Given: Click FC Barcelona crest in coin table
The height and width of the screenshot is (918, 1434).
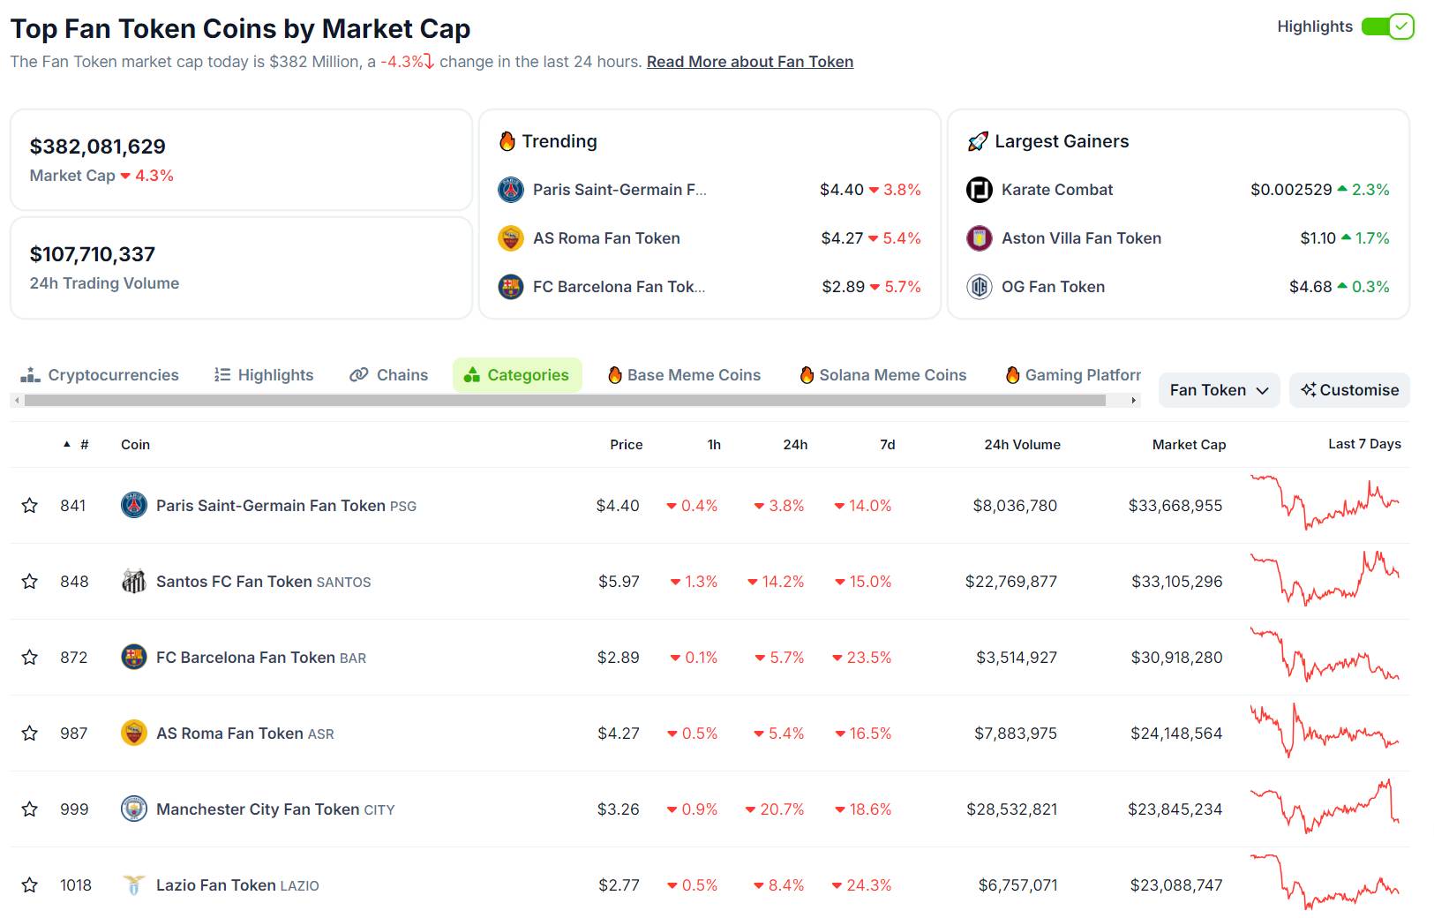Looking at the screenshot, I should 134,658.
